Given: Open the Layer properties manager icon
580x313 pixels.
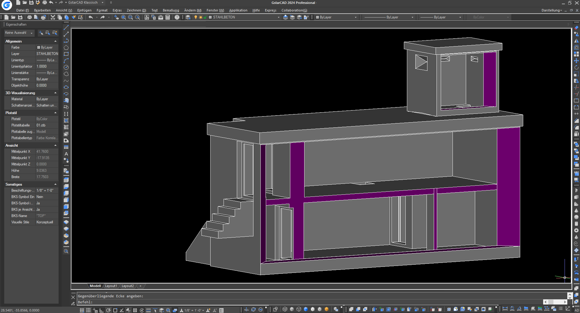Looking at the screenshot, I should (188, 17).
